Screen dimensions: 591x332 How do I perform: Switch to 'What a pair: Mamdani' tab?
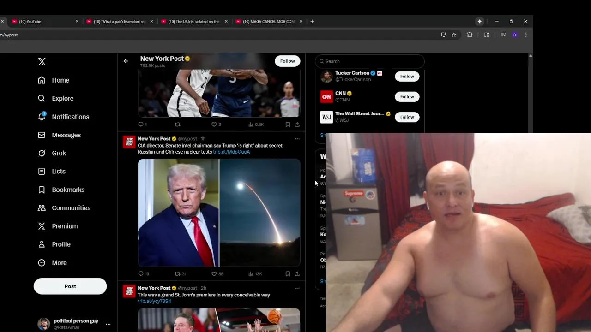[119, 21]
